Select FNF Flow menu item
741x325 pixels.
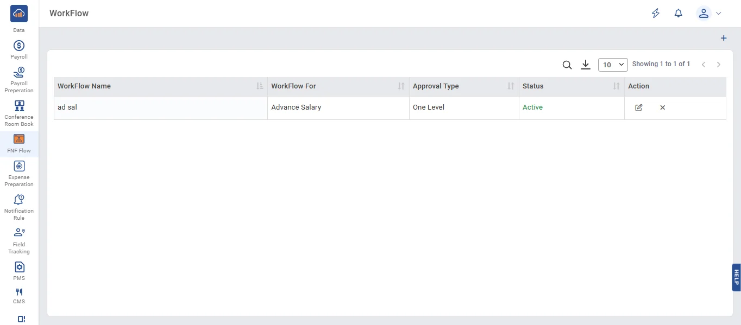point(19,144)
